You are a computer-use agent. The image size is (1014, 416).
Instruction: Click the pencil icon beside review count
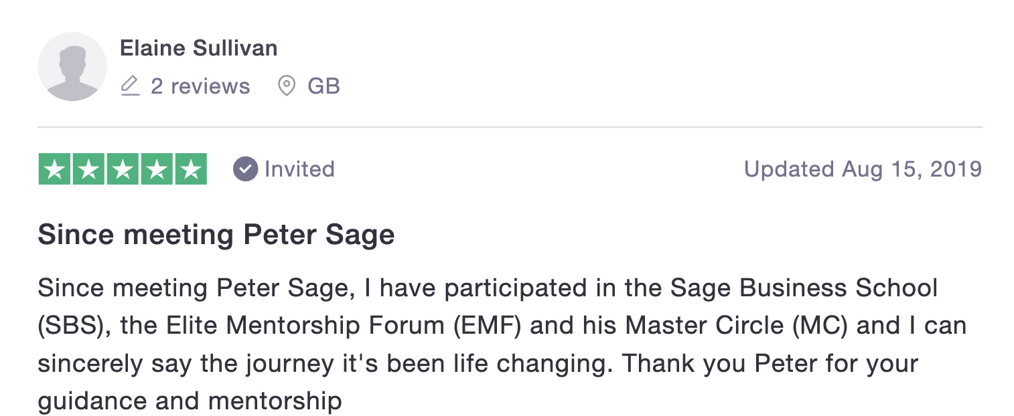click(130, 86)
